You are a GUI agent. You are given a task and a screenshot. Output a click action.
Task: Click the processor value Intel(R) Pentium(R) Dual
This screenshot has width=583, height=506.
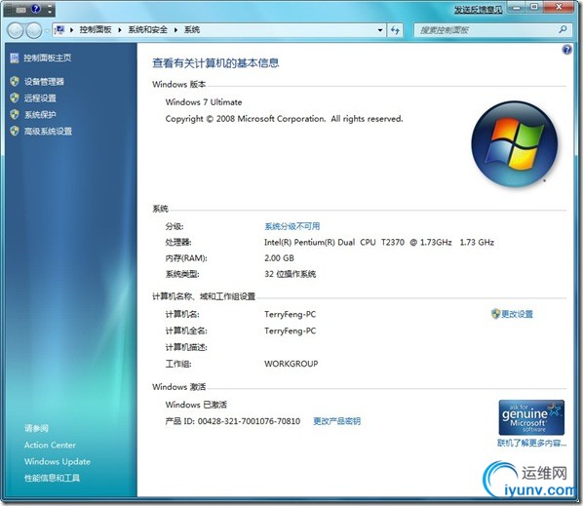click(379, 242)
